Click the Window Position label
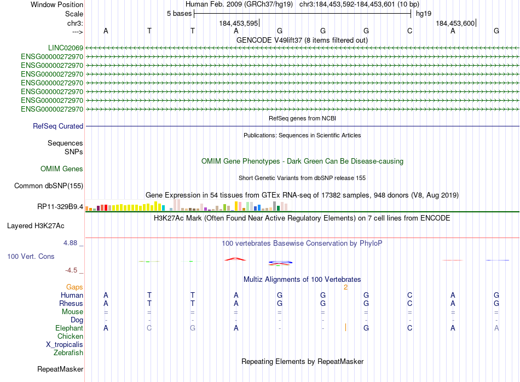 click(57, 4)
